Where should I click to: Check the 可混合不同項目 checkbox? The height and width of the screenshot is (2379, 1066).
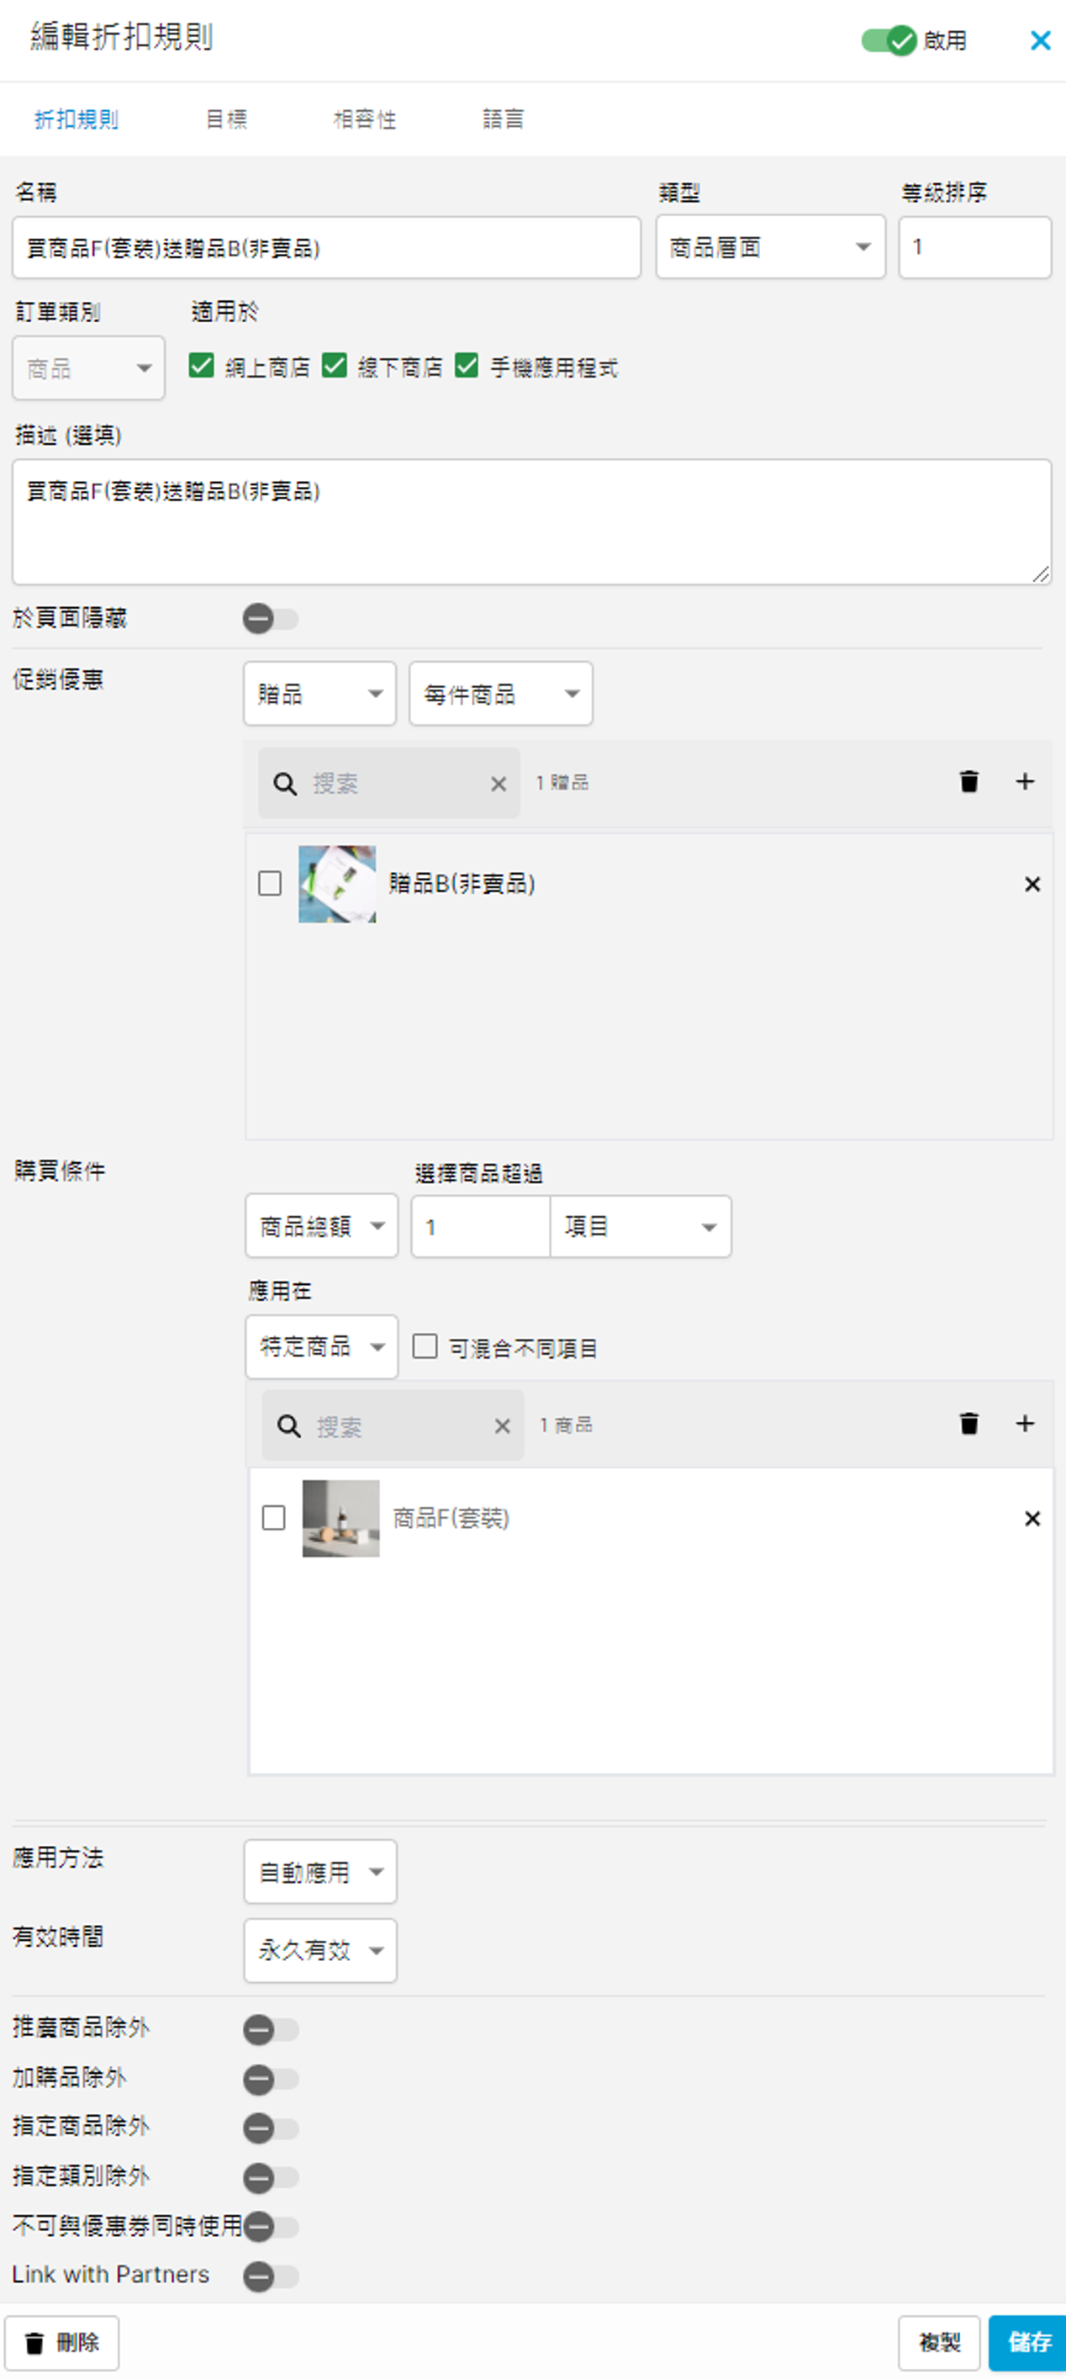click(x=425, y=1345)
